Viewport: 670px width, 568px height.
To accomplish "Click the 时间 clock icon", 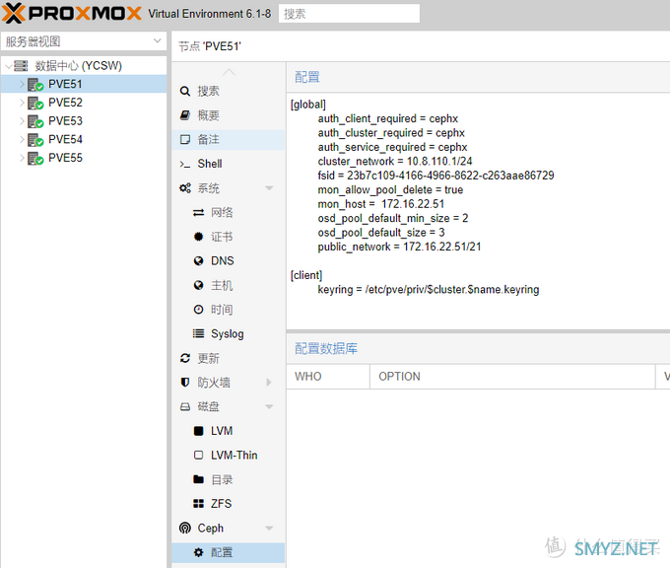I will [199, 310].
